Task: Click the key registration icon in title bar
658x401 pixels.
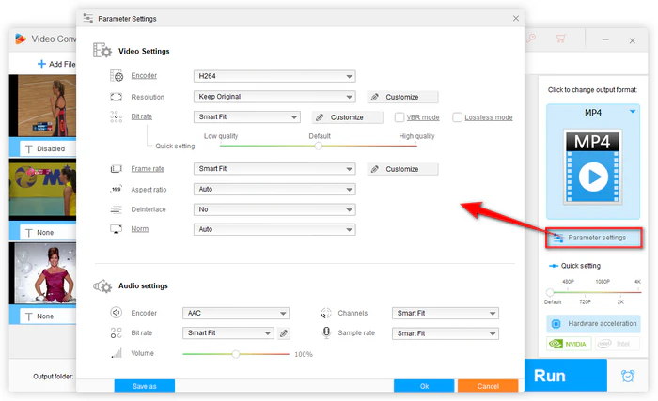Action: [531, 39]
